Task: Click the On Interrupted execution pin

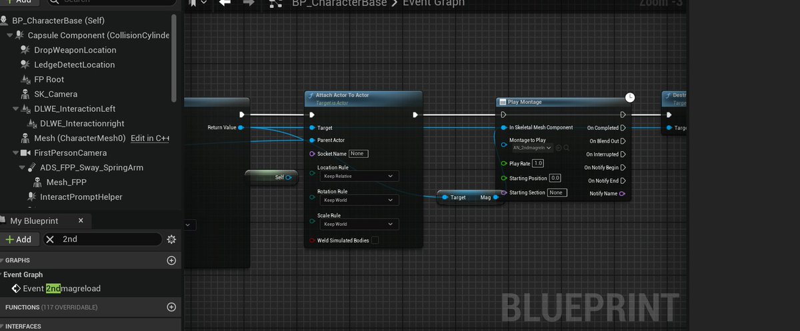Action: click(623, 155)
